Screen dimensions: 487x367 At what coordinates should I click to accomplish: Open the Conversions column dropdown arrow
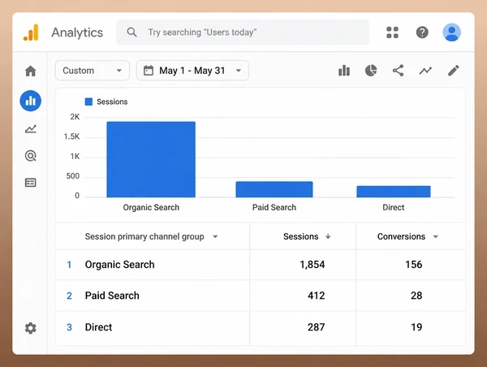435,237
